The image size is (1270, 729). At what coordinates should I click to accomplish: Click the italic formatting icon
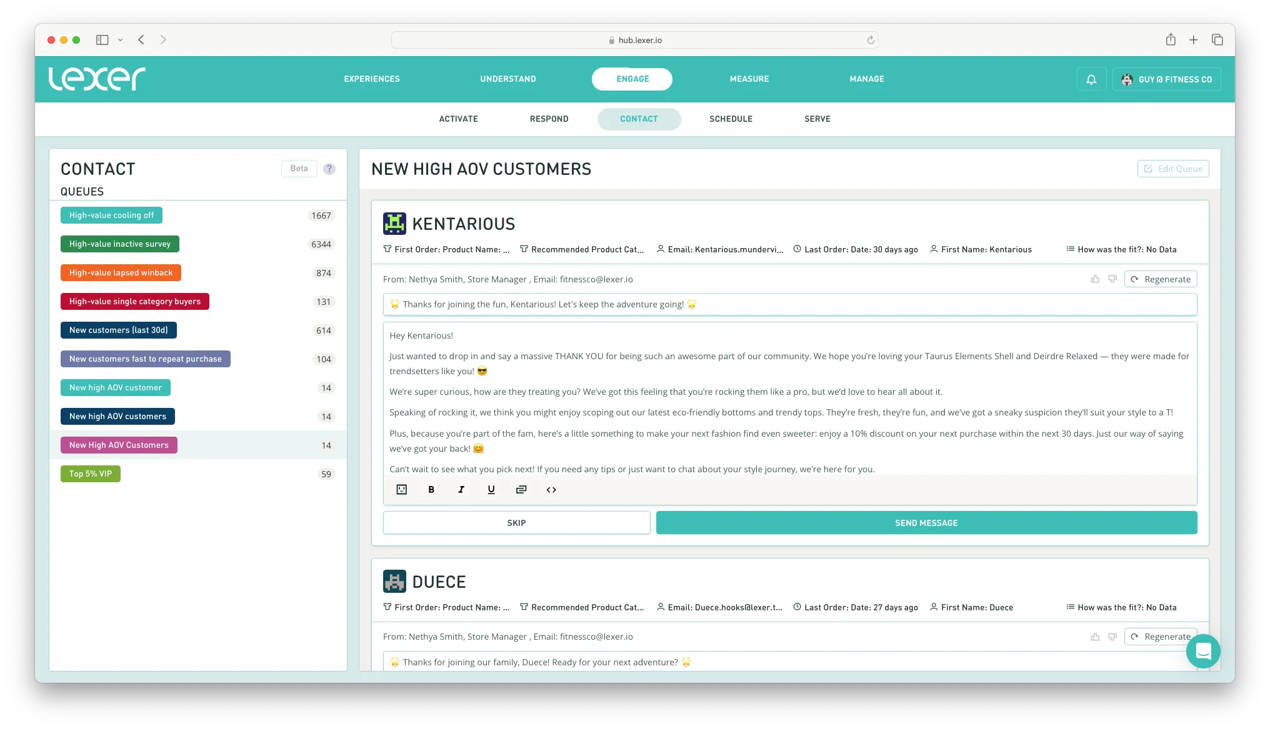pos(461,490)
